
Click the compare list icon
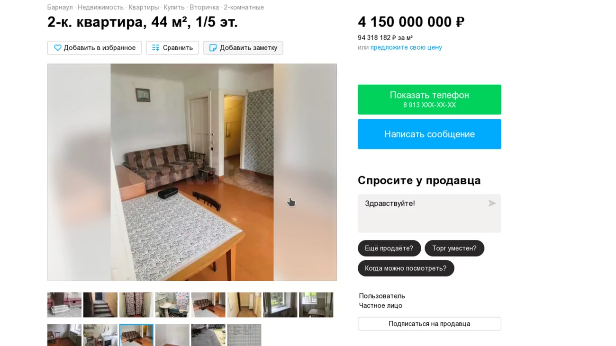click(x=155, y=48)
